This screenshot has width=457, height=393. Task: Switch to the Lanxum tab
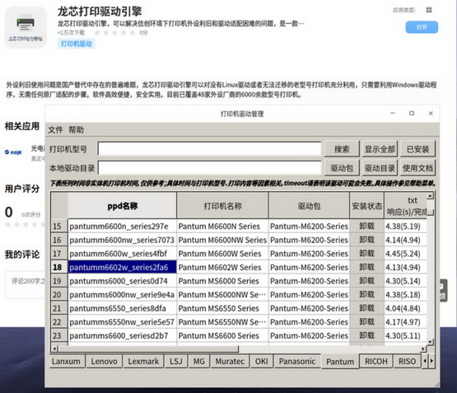[67, 362]
